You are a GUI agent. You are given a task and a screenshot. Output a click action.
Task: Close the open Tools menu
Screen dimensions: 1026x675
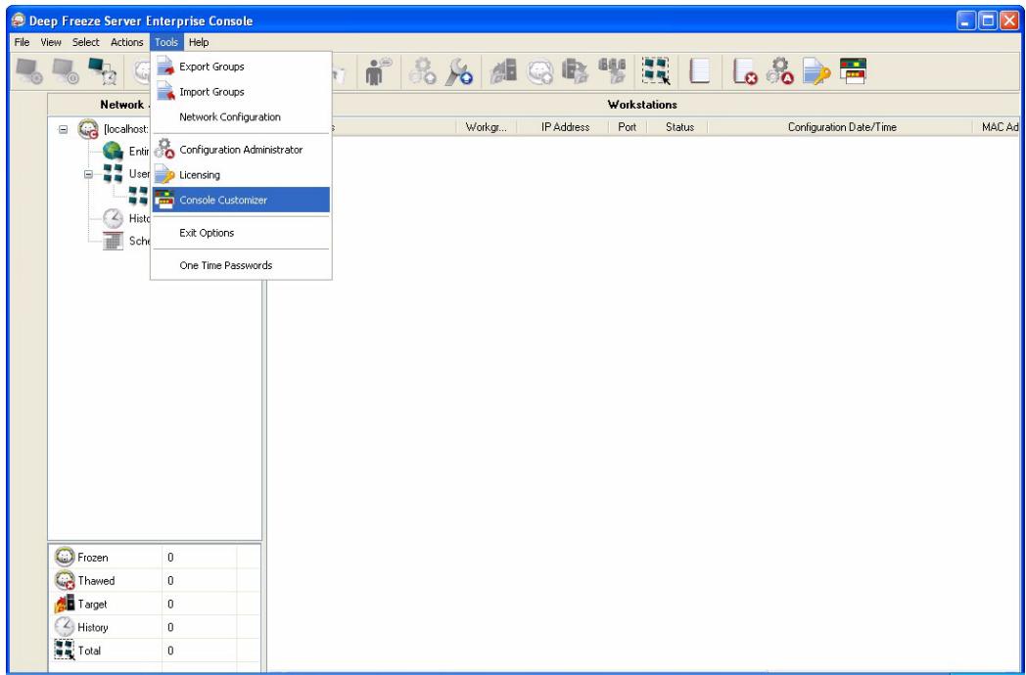click(166, 42)
